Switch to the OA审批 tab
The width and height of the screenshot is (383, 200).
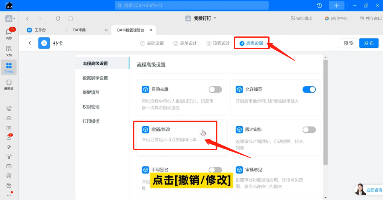[x=79, y=30]
